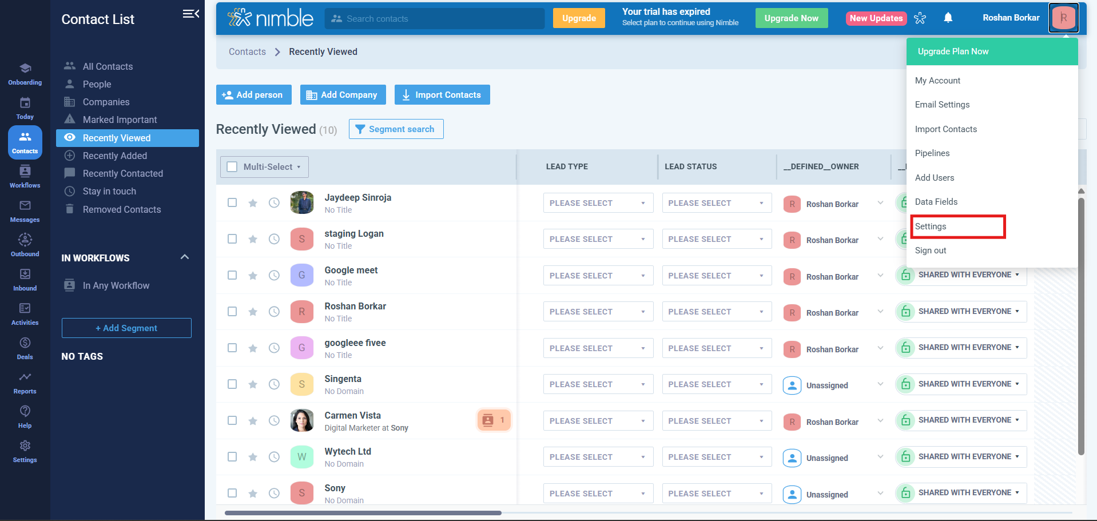Check the Carmen Vista row checkbox
The height and width of the screenshot is (521, 1097).
pos(232,420)
